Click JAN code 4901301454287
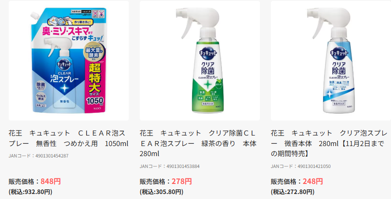 click(x=39, y=156)
